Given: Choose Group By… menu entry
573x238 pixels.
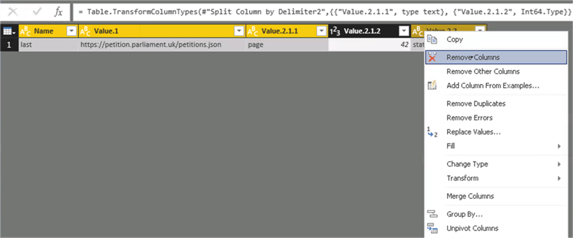Looking at the screenshot, I should [x=496, y=214].
